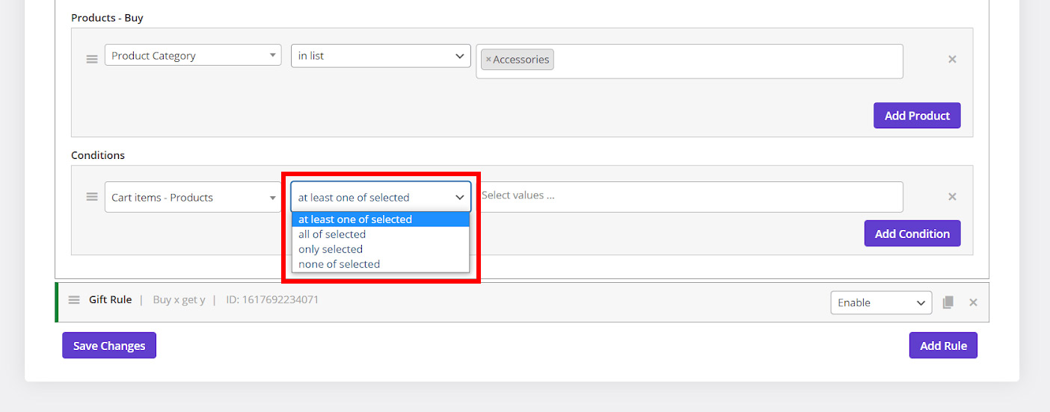Select 'all of selected' option
The image size is (1050, 412).
pos(332,234)
